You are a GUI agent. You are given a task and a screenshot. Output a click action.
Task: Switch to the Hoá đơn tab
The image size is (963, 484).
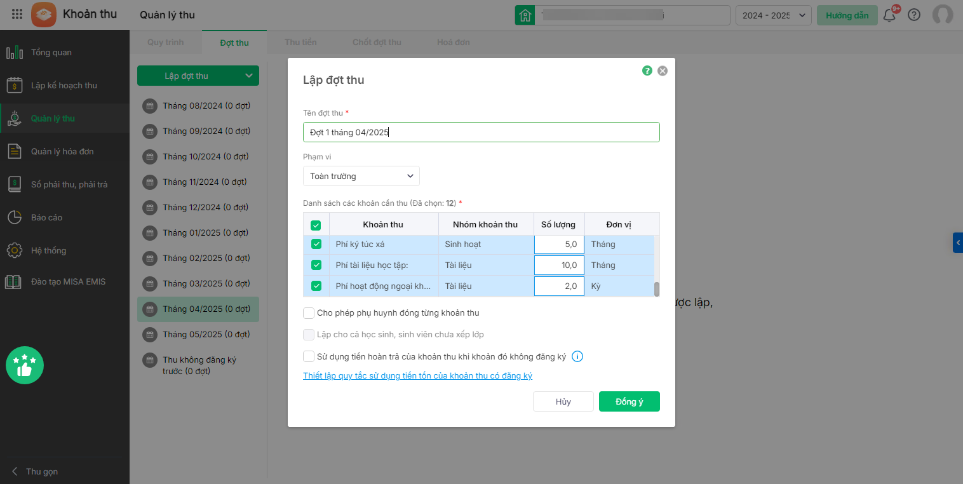[454, 43]
